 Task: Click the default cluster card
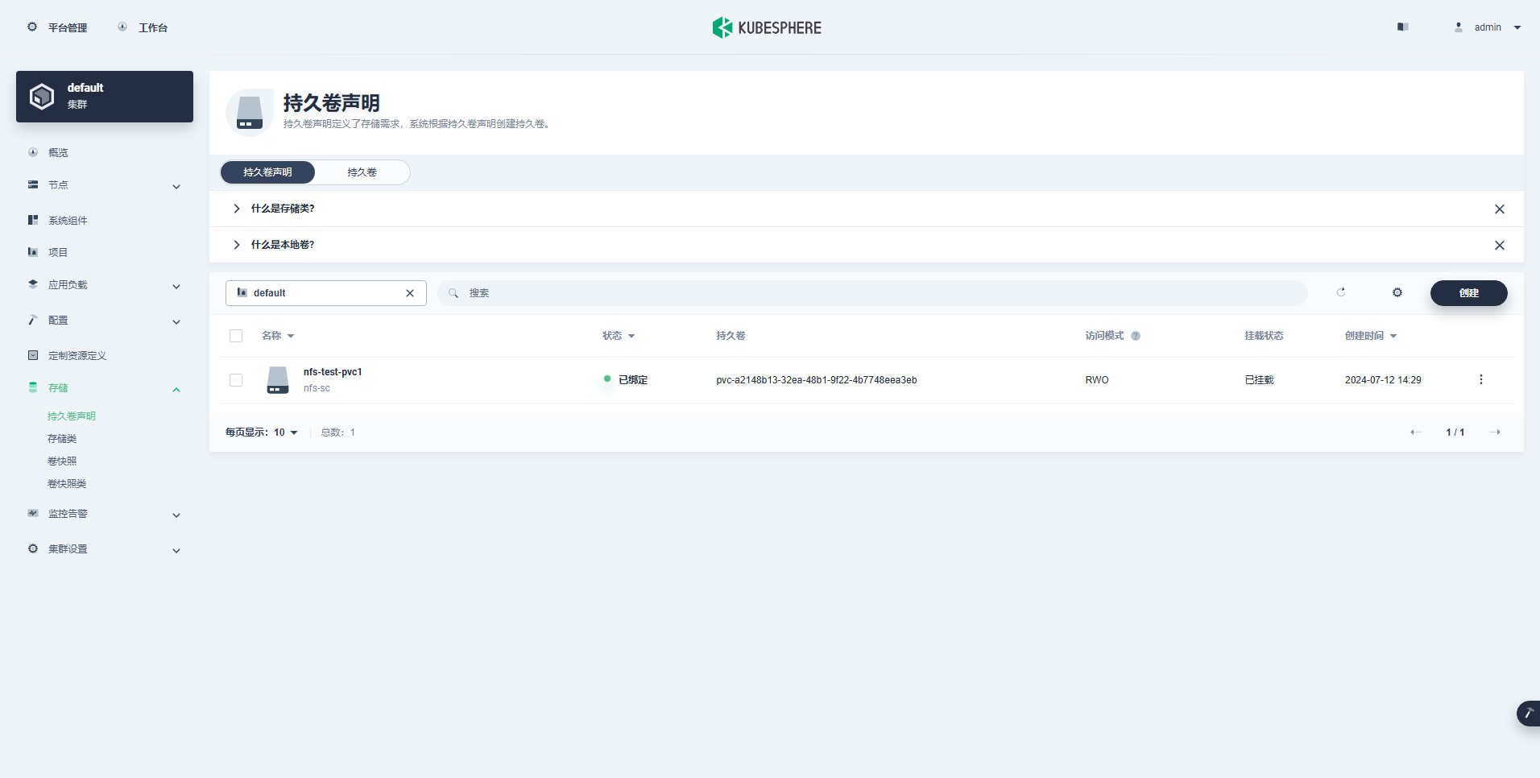105,97
